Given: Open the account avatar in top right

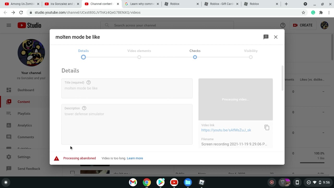Looking at the screenshot, I should pos(324,25).
